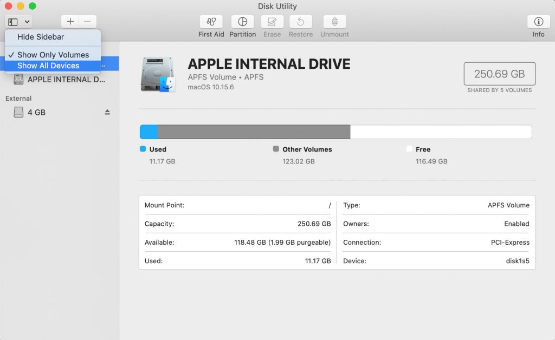Add a volume with the plus button
Screen dimensions: 555x340
pos(70,22)
